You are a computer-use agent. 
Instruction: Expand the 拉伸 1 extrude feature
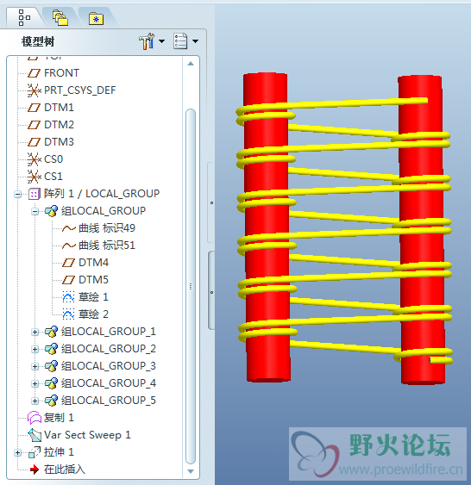point(18,452)
